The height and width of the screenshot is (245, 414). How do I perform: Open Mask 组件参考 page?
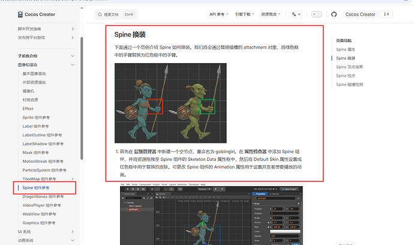[x=35, y=153]
